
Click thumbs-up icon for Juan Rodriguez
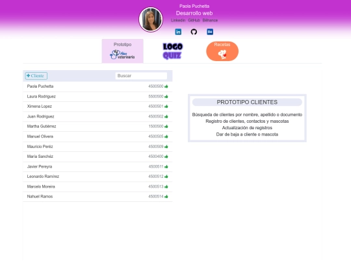[166, 116]
